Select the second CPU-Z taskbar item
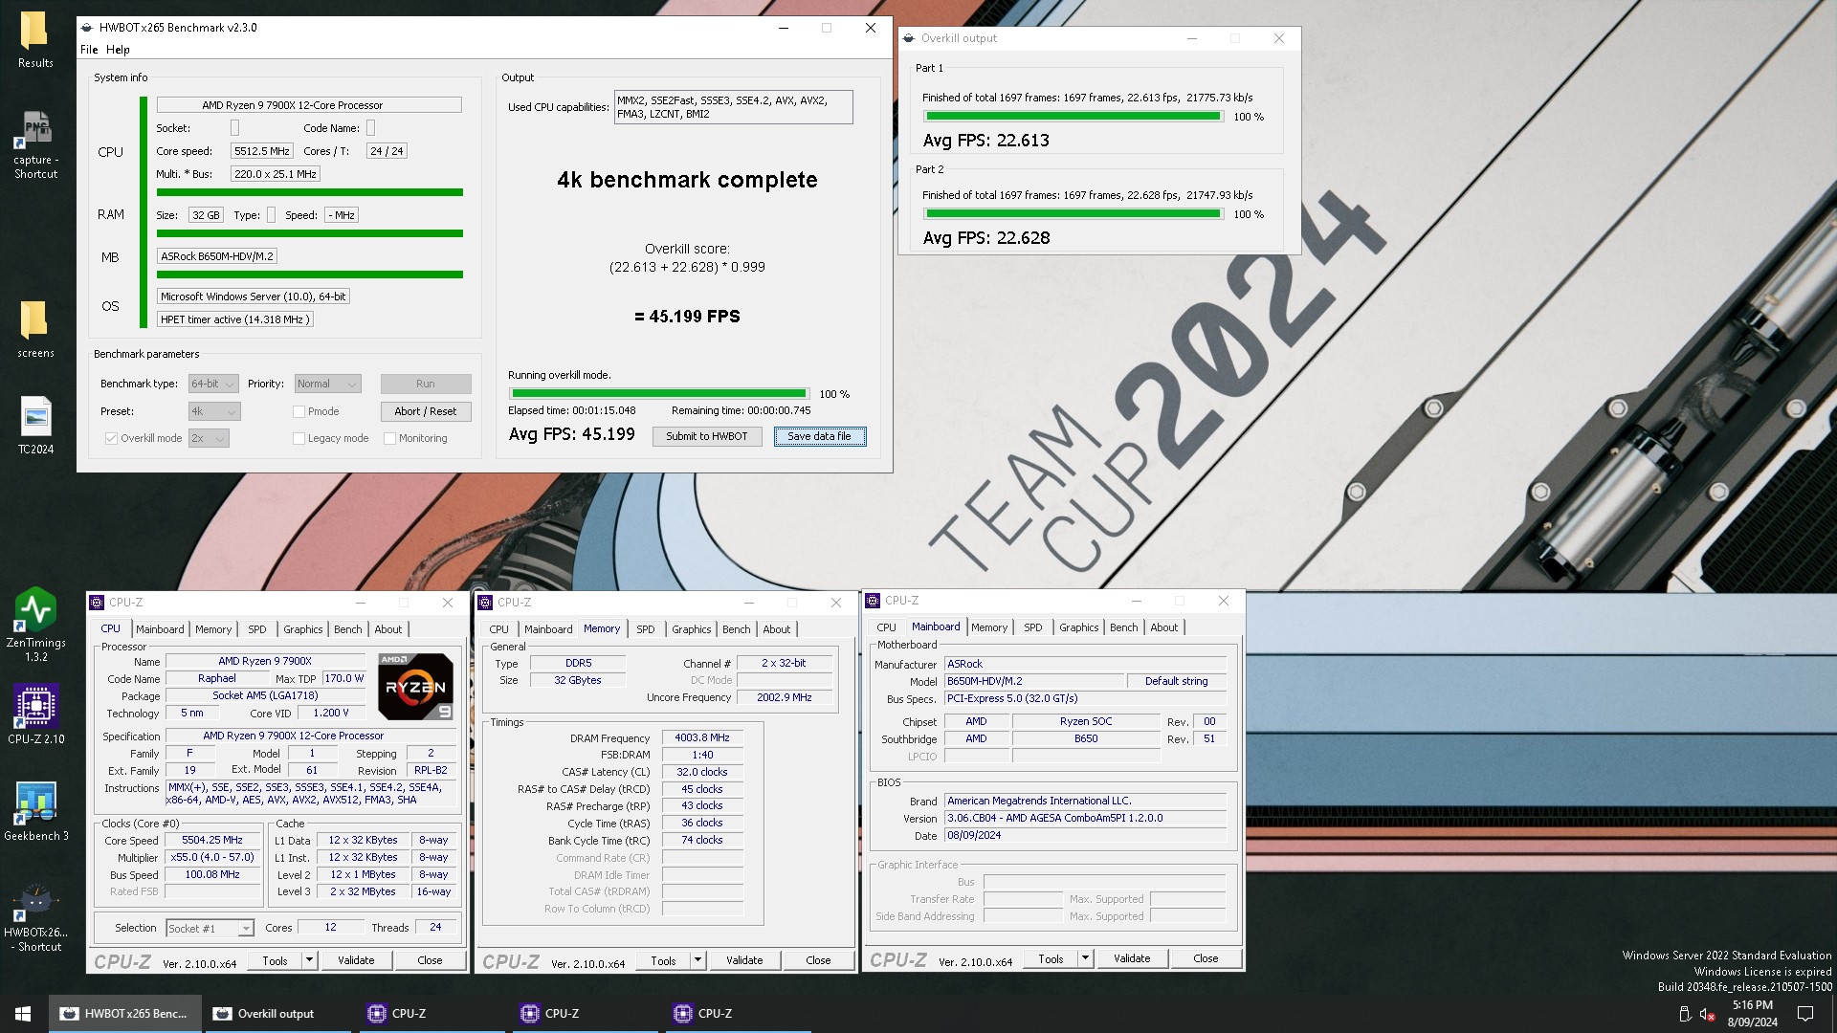Image resolution: width=1837 pixels, height=1033 pixels. pyautogui.click(x=585, y=1013)
